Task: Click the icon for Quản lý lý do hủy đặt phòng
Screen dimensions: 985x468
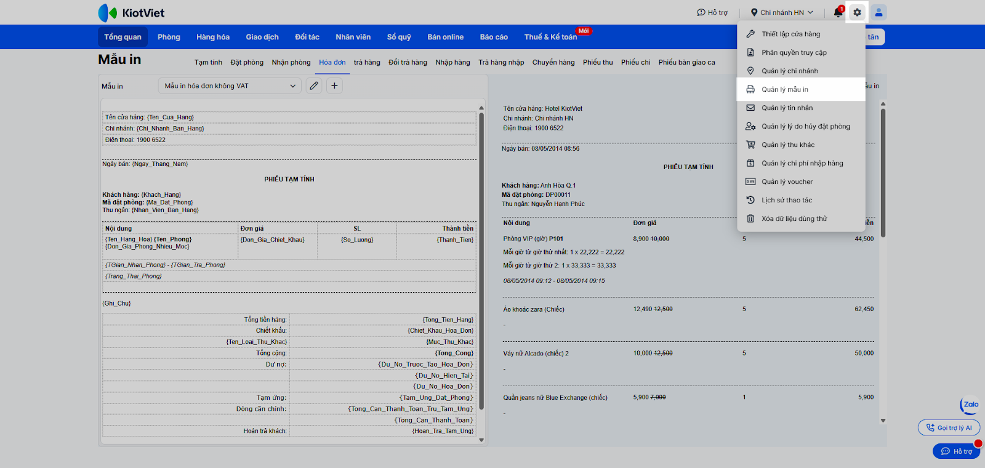Action: [x=750, y=126]
